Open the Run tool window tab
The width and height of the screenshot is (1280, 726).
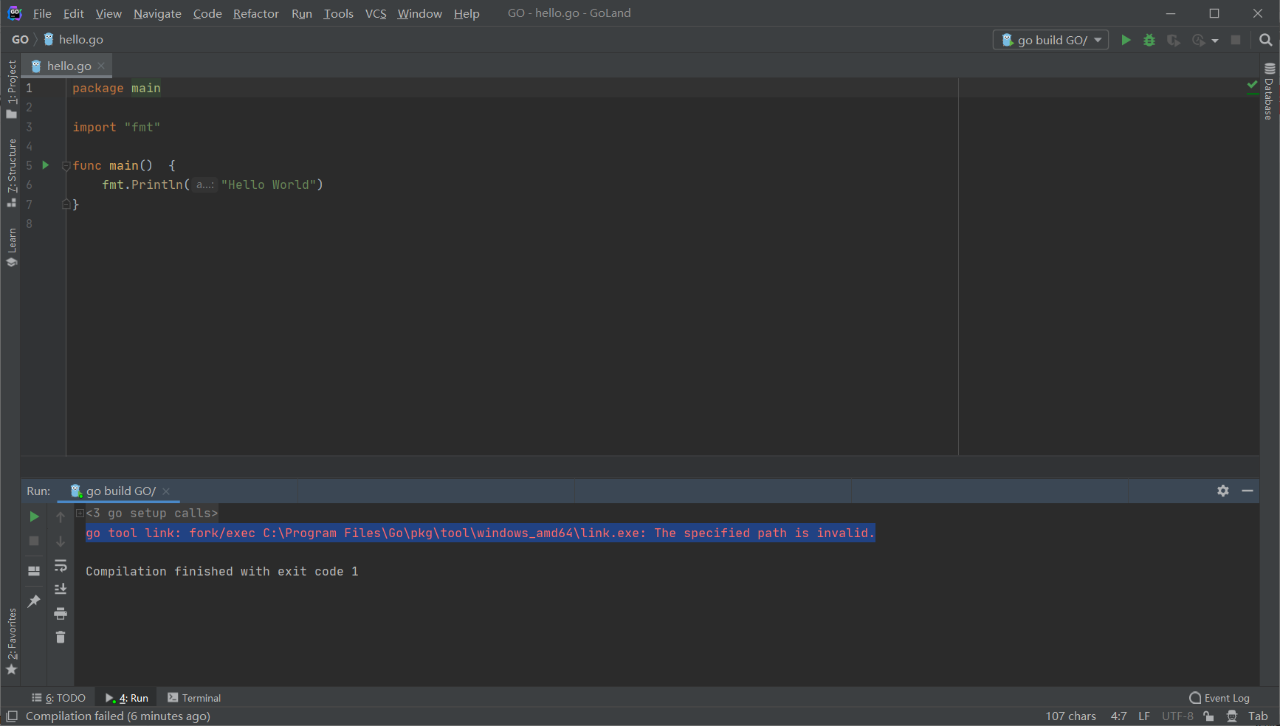(x=127, y=698)
